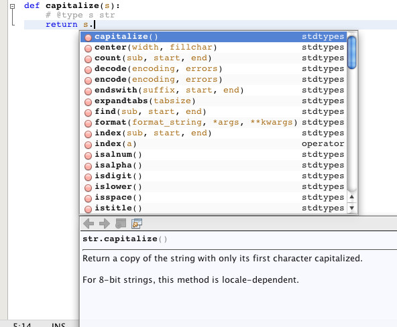The image size is (397, 327).
Task: Open the source in the editor
Action: pos(137,224)
